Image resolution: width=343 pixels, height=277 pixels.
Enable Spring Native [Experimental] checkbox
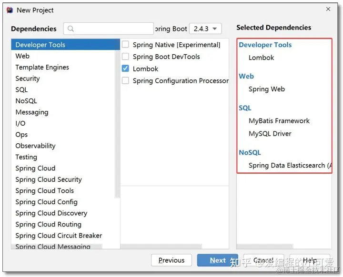(125, 45)
